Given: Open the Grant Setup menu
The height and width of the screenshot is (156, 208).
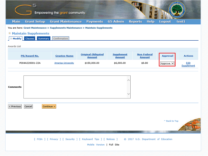Looking at the screenshot, I should (35, 21).
